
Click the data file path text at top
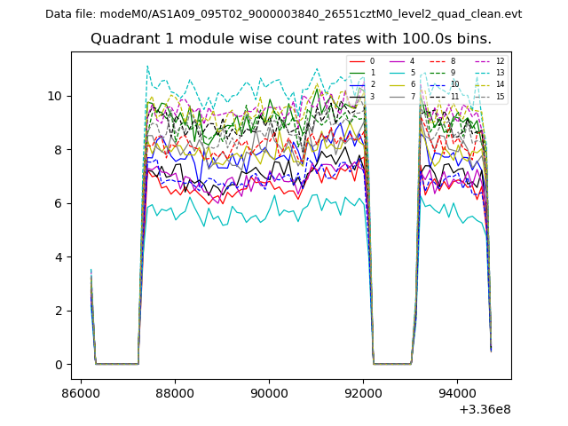(x=283, y=14)
